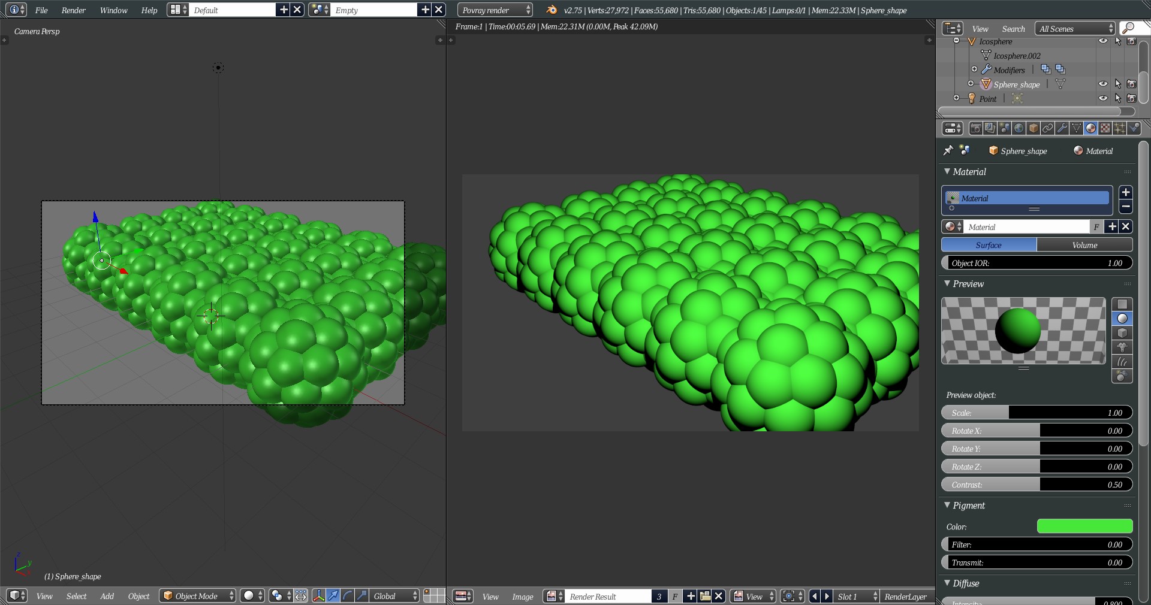Click the pin icon in properties header
Image resolution: width=1151 pixels, height=605 pixels.
point(948,150)
